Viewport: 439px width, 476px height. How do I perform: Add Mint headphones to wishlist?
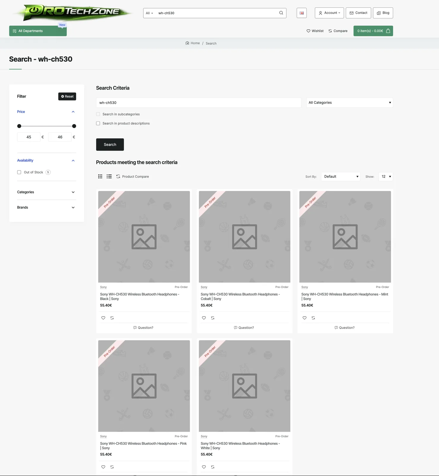click(x=304, y=318)
